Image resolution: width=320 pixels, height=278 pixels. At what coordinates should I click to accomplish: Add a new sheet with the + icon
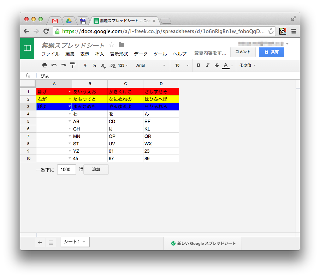click(x=40, y=242)
